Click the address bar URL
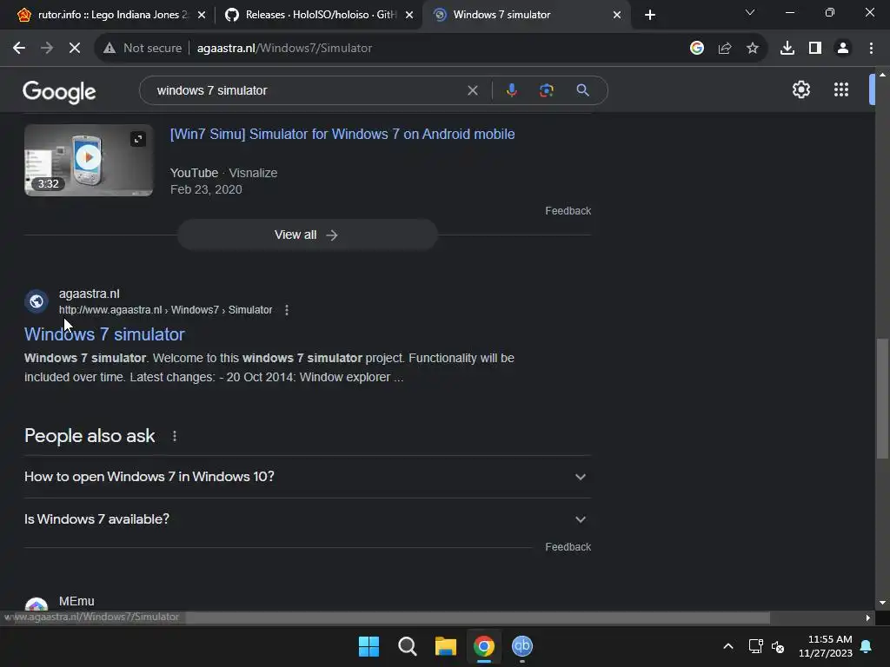Viewport: 890px width, 667px height. [x=284, y=49]
